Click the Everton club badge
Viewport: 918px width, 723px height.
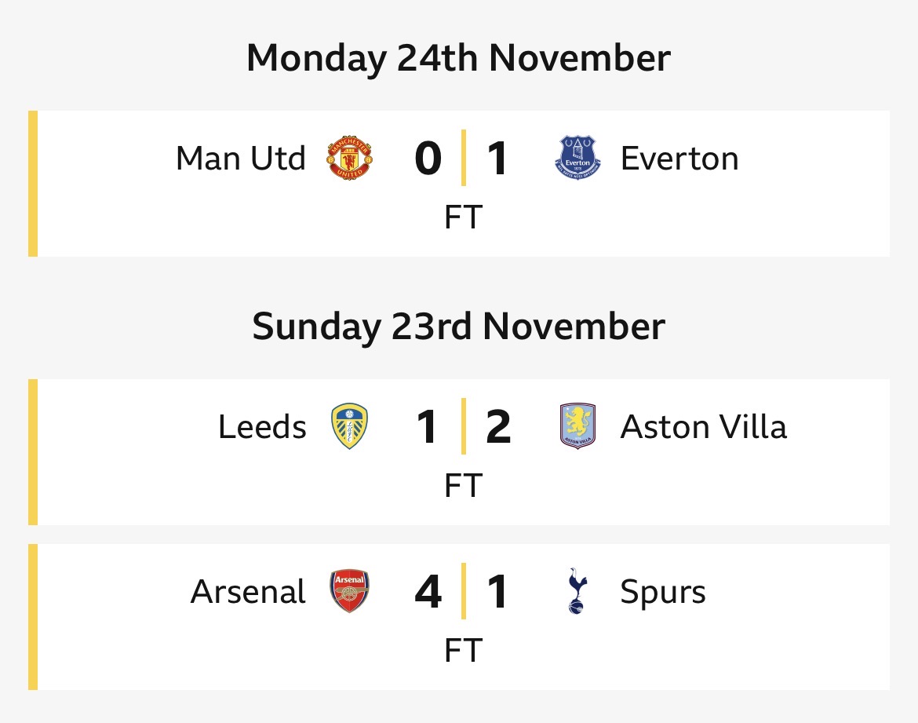(x=577, y=158)
